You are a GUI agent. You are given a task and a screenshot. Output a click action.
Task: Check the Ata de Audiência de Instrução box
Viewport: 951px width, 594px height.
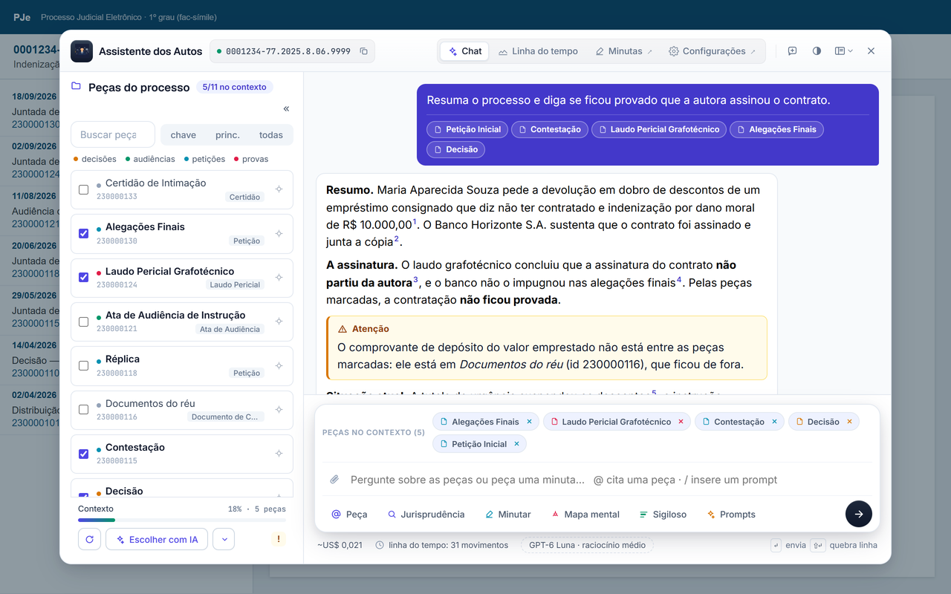pos(84,322)
